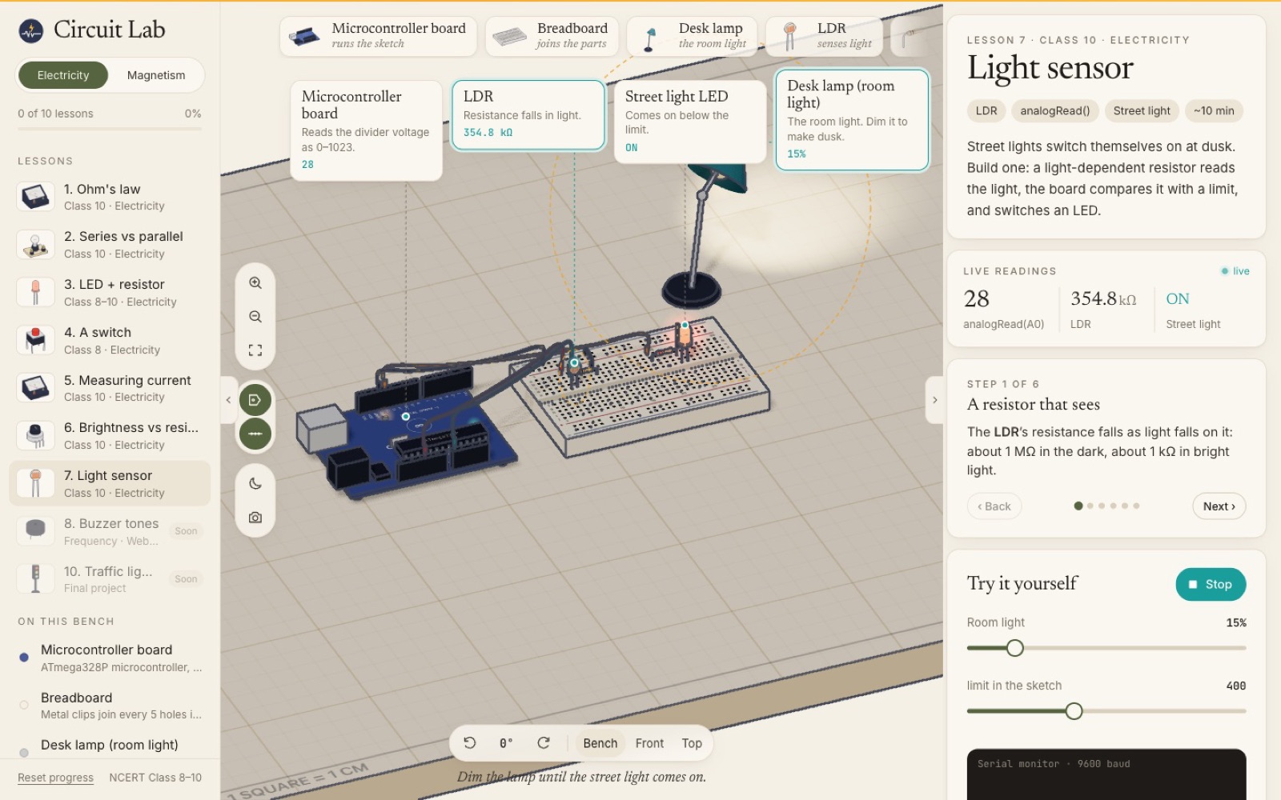Image resolution: width=1281 pixels, height=800 pixels.
Task: Adjust the Room light slider handle
Action: pyautogui.click(x=1014, y=648)
